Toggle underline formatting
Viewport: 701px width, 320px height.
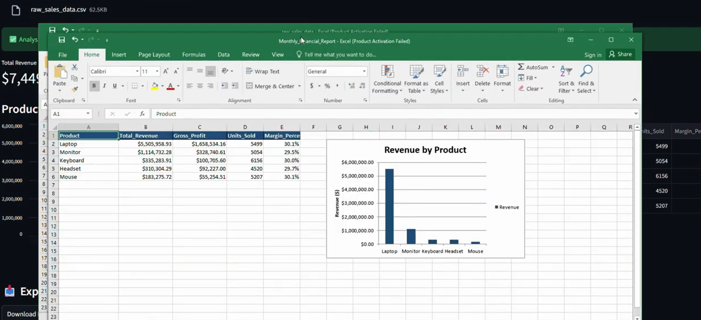115,86
